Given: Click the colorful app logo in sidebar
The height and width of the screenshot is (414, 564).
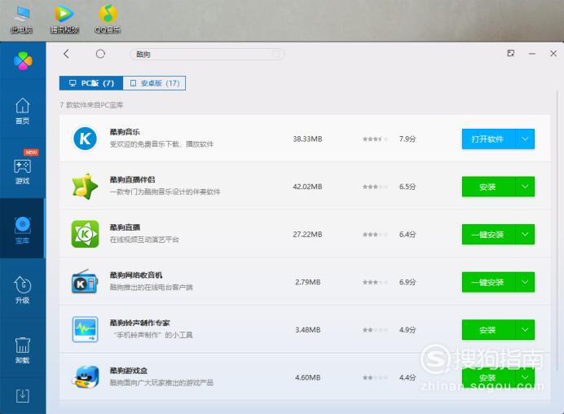Looking at the screenshot, I should coord(23,61).
